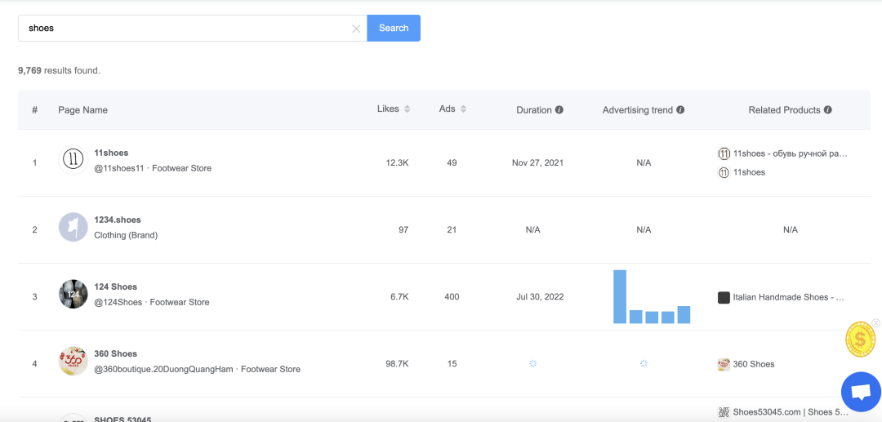Viewport: 882px width, 422px height.
Task: Clear the search field using X icon
Action: (x=356, y=29)
